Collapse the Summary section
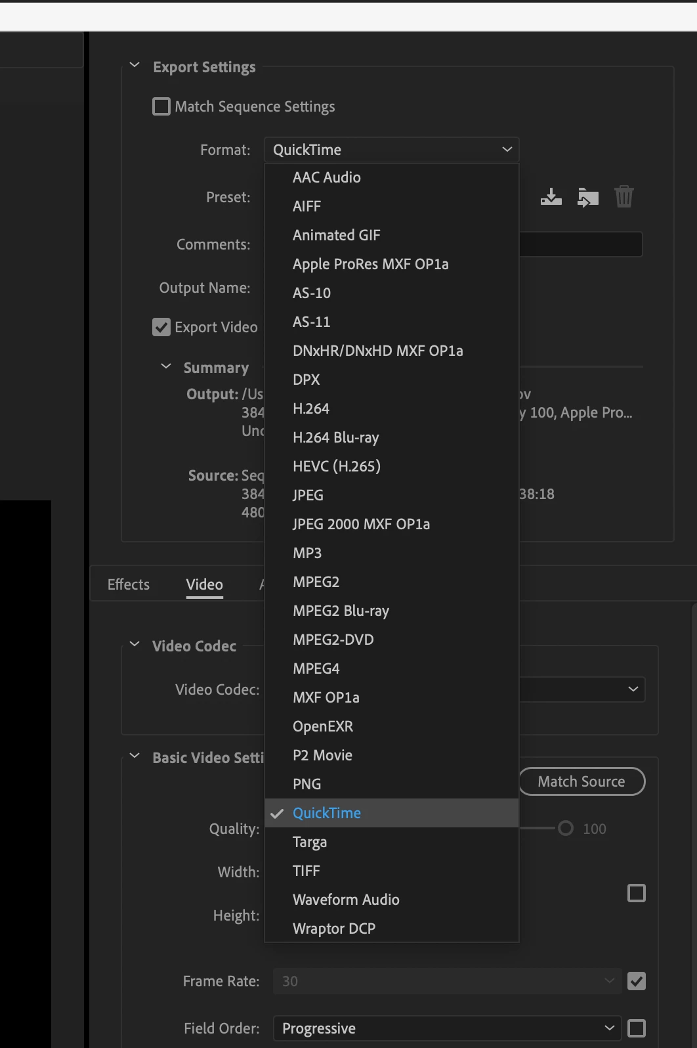The image size is (697, 1048). (166, 366)
